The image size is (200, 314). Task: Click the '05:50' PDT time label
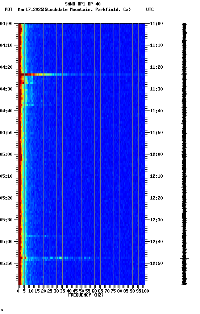pyautogui.click(x=6, y=263)
